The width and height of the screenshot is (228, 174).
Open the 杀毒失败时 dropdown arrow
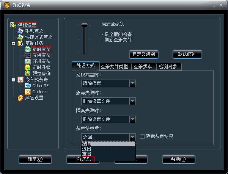click(x=132, y=101)
